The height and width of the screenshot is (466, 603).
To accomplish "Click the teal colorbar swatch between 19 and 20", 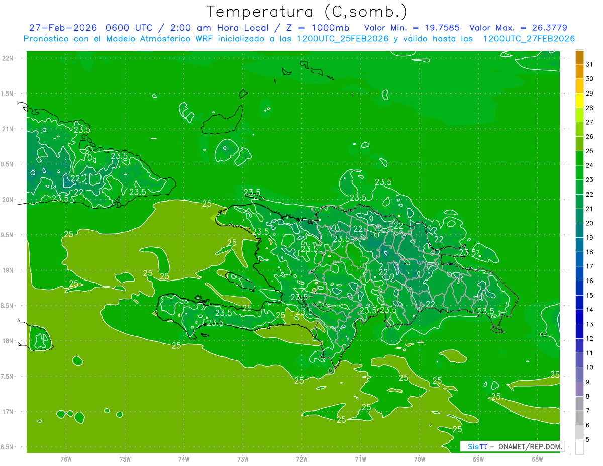I will tap(579, 230).
